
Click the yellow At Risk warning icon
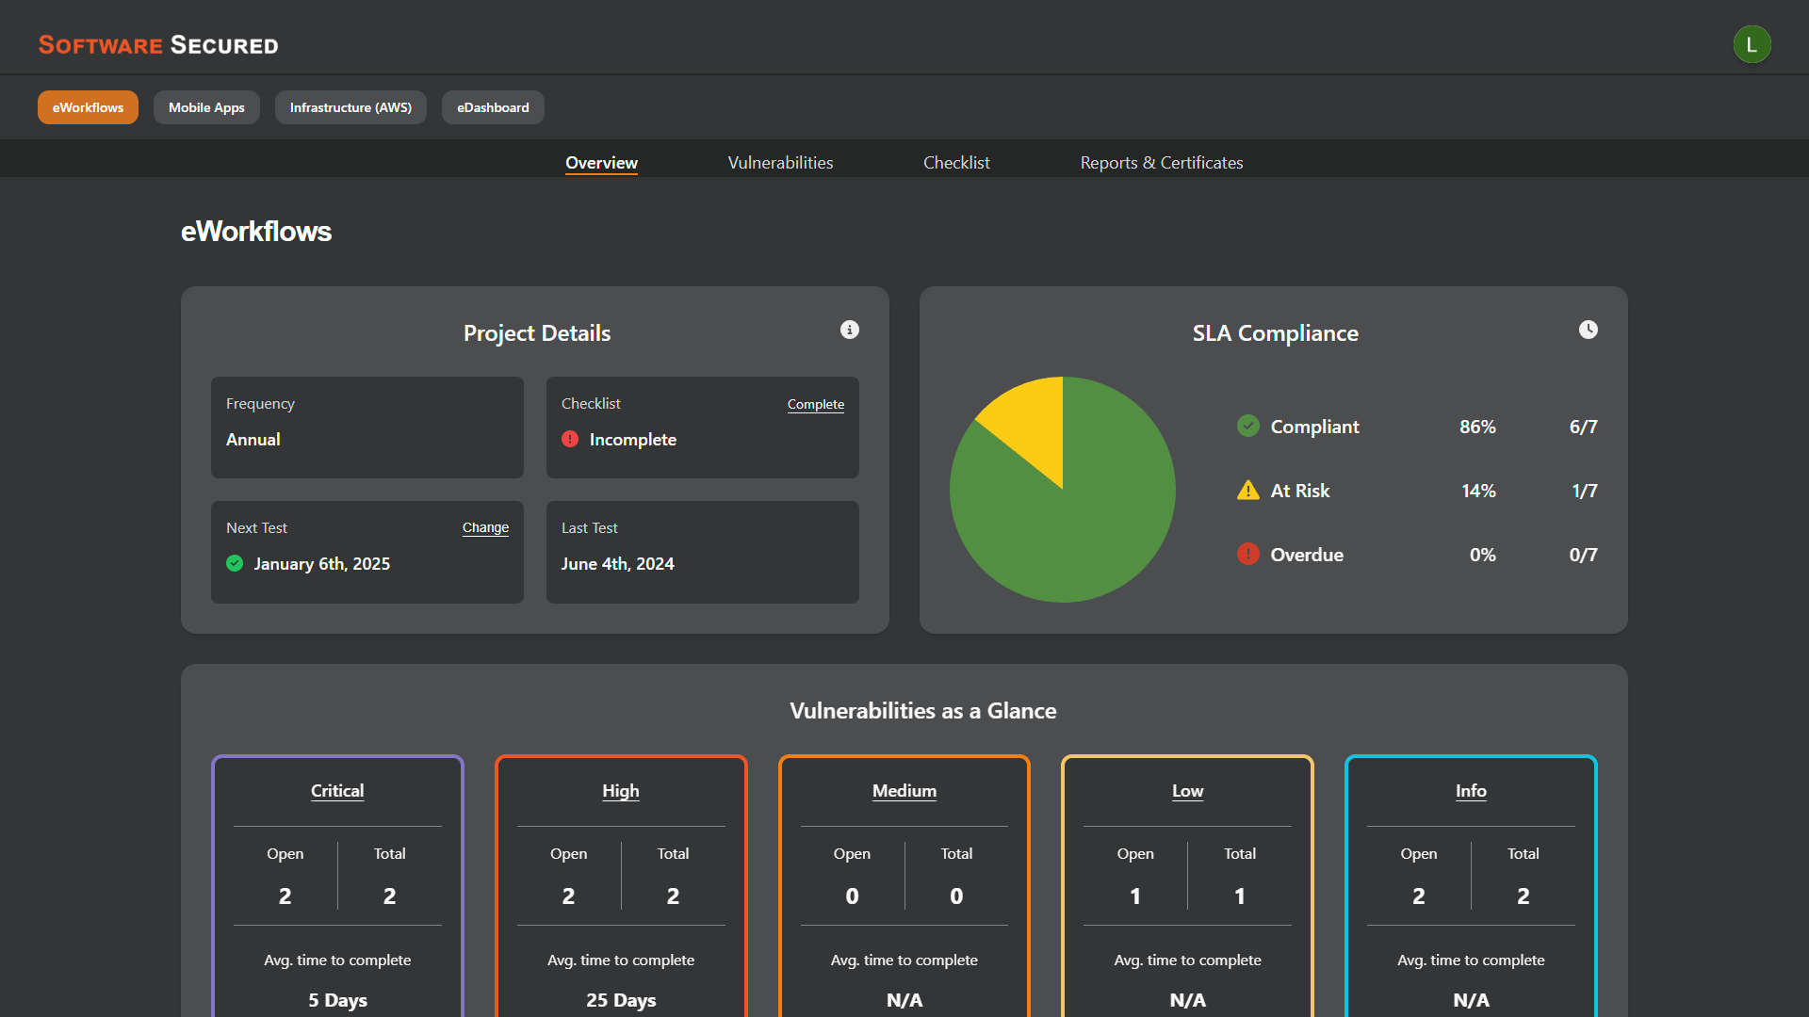point(1247,491)
